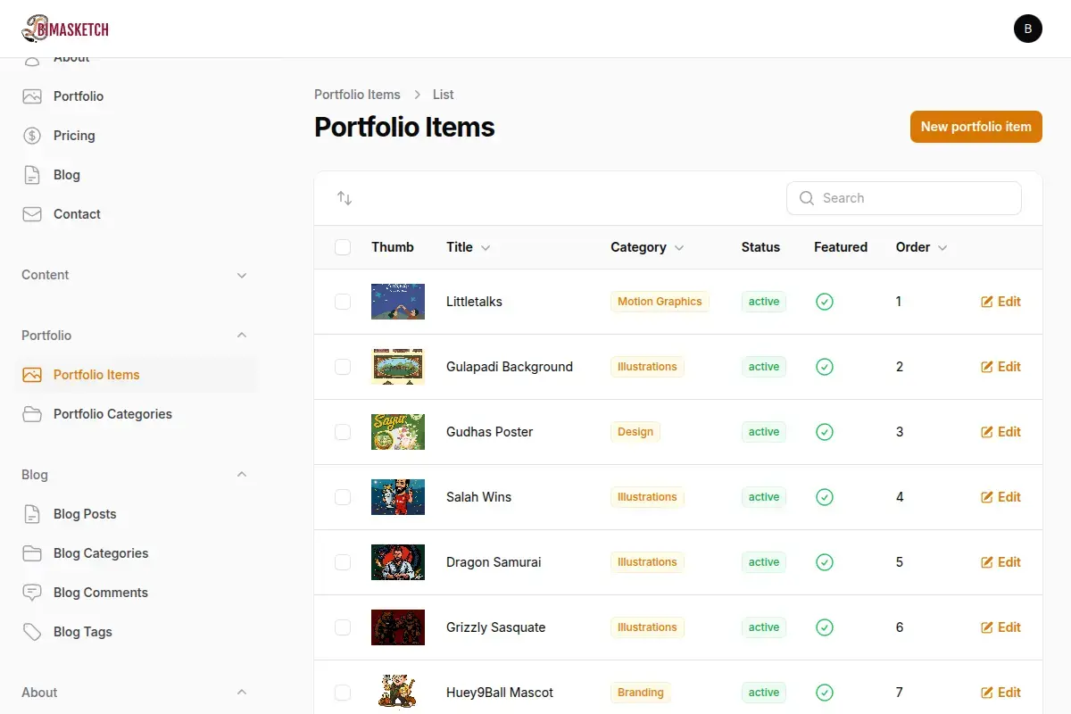Viewport: 1071px width, 714px height.
Task: Select the Huey9Ball Mascot row checkbox
Action: [x=343, y=693]
